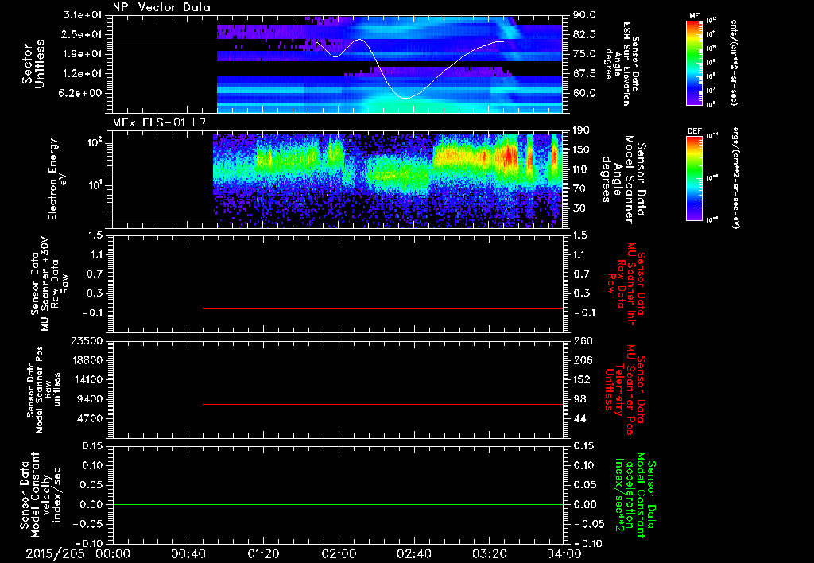
Task: Click the "2.5e+01" sector tick value
Action: [x=83, y=34]
